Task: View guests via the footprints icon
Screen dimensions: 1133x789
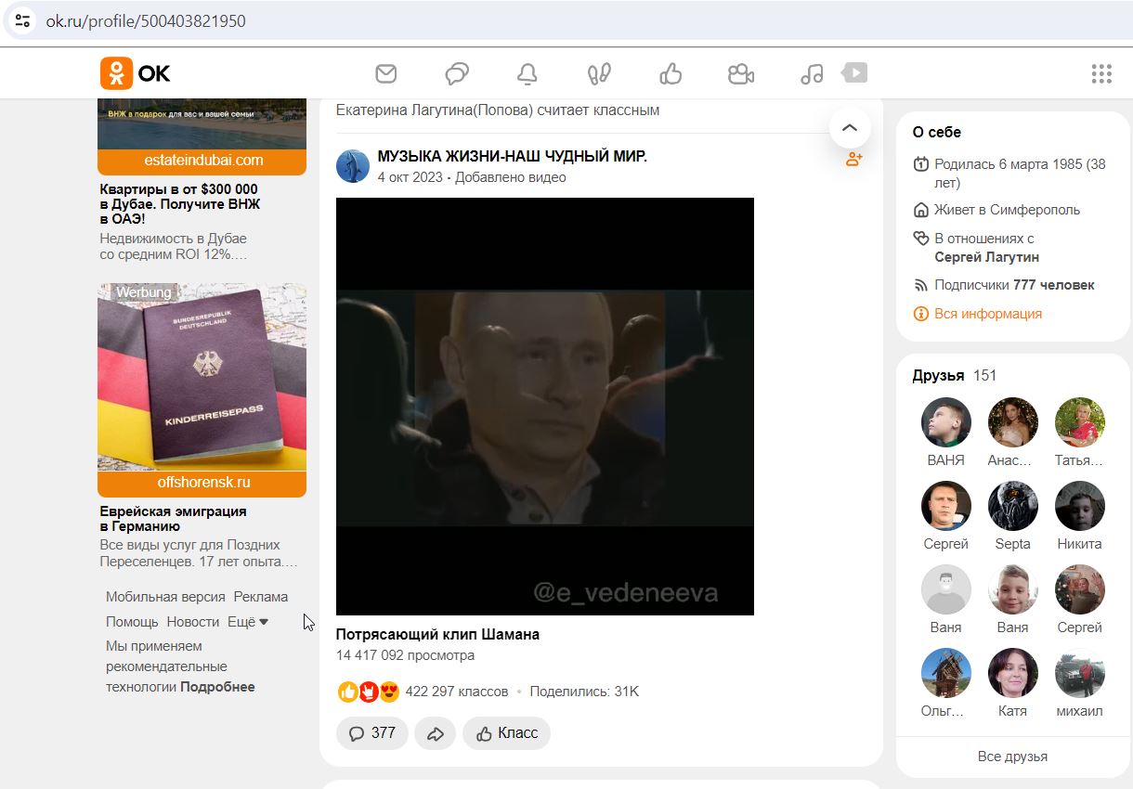Action: tap(599, 73)
